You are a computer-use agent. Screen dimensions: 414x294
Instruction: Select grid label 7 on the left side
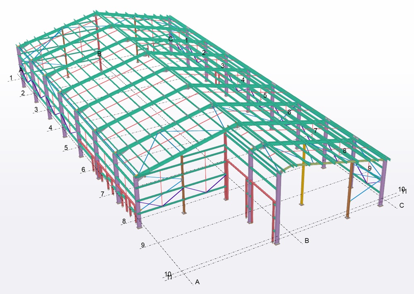102,194
